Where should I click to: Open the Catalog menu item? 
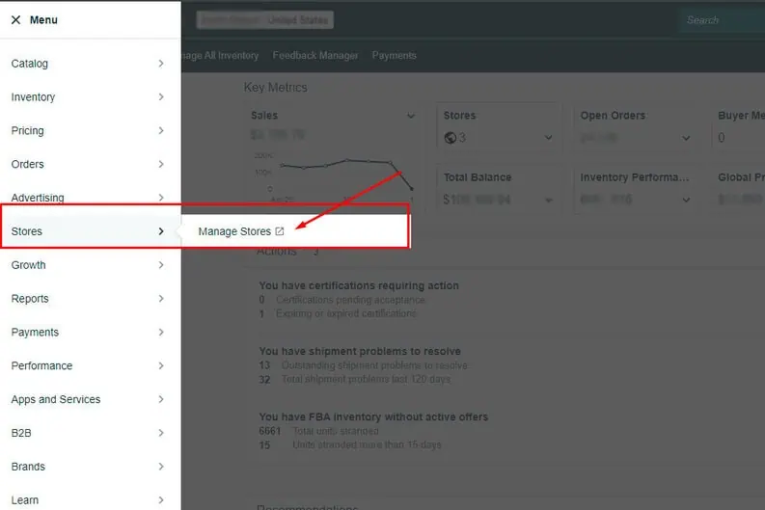click(x=91, y=64)
